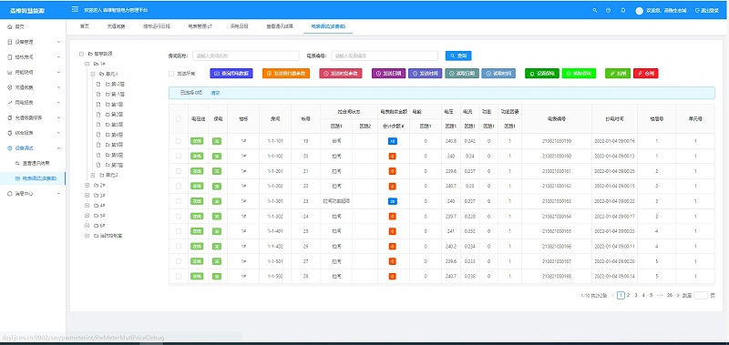Screen dimensions: 729x345
Task: Click the 清空 link in selection banner
Action: [x=215, y=93]
